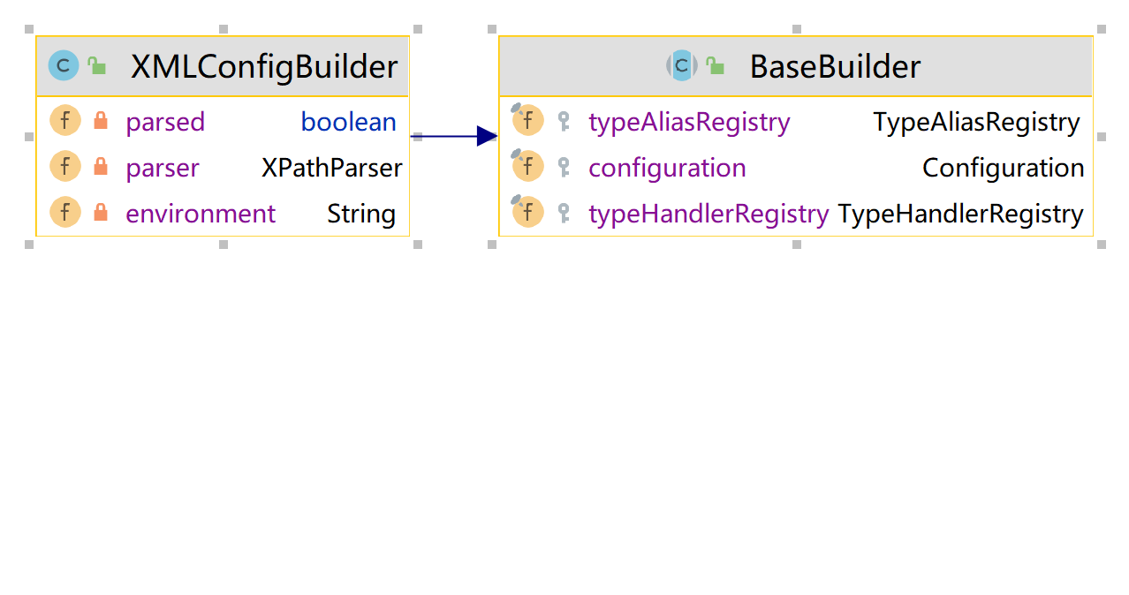Click the Configuration type label

point(1003,168)
